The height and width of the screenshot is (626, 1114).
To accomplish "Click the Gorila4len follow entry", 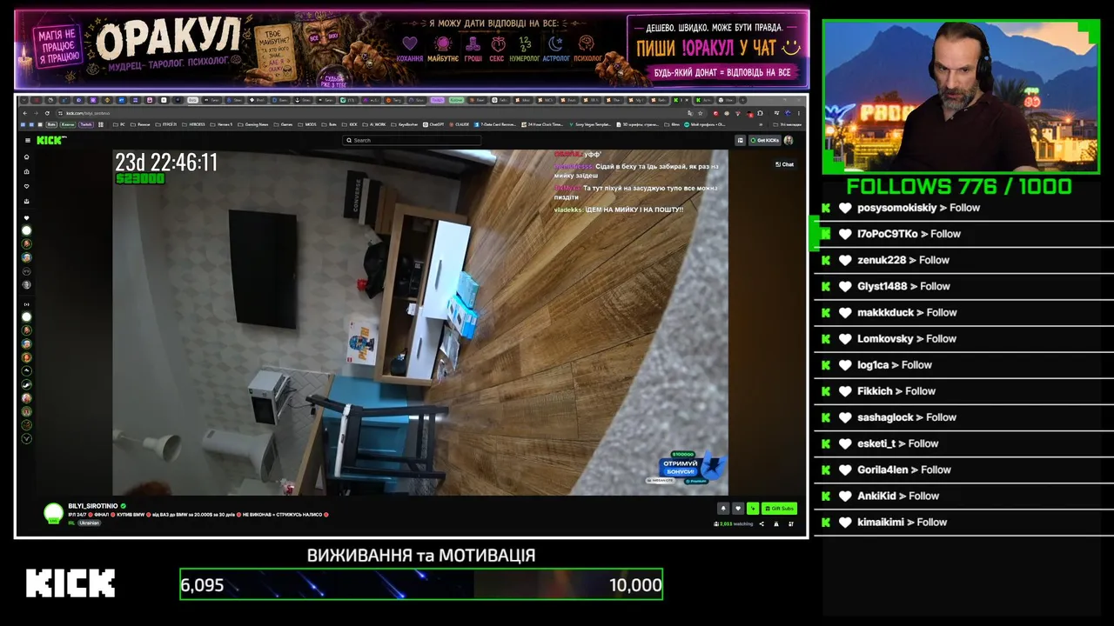I will (x=963, y=469).
